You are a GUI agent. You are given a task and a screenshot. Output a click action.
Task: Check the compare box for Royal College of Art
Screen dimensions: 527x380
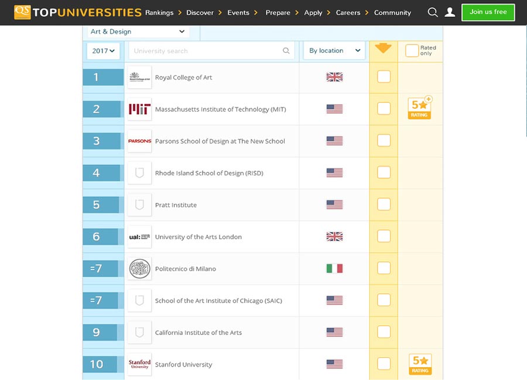click(x=384, y=77)
